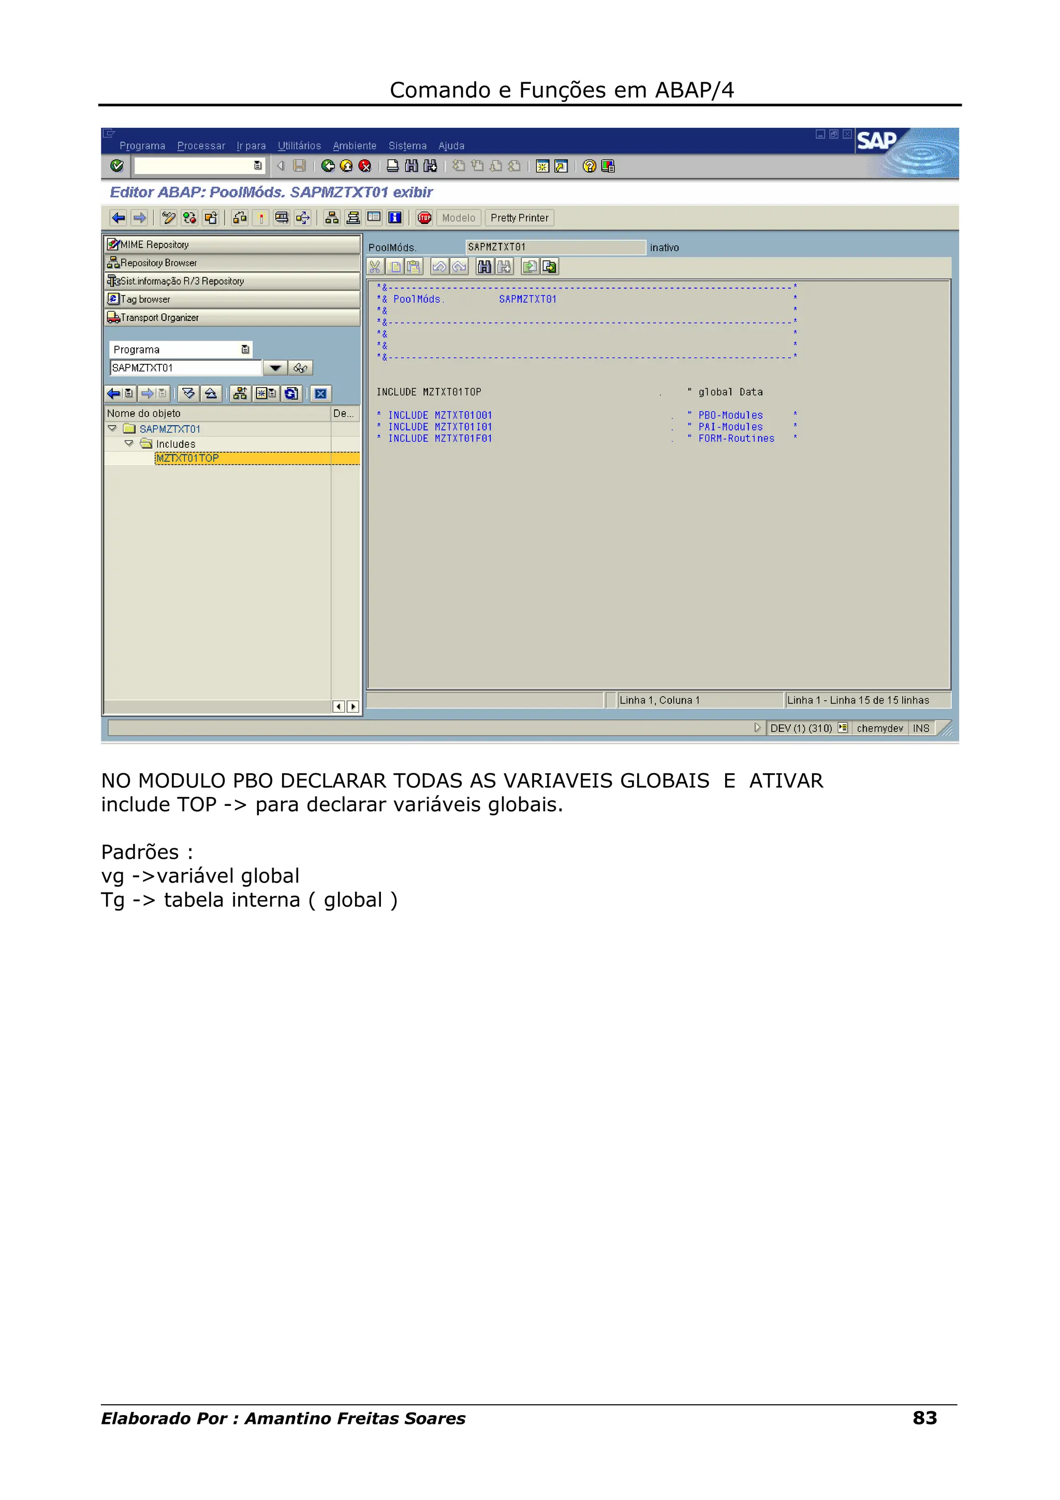The image size is (1060, 1500).
Task: Open the Utilitários menu
Action: (299, 145)
